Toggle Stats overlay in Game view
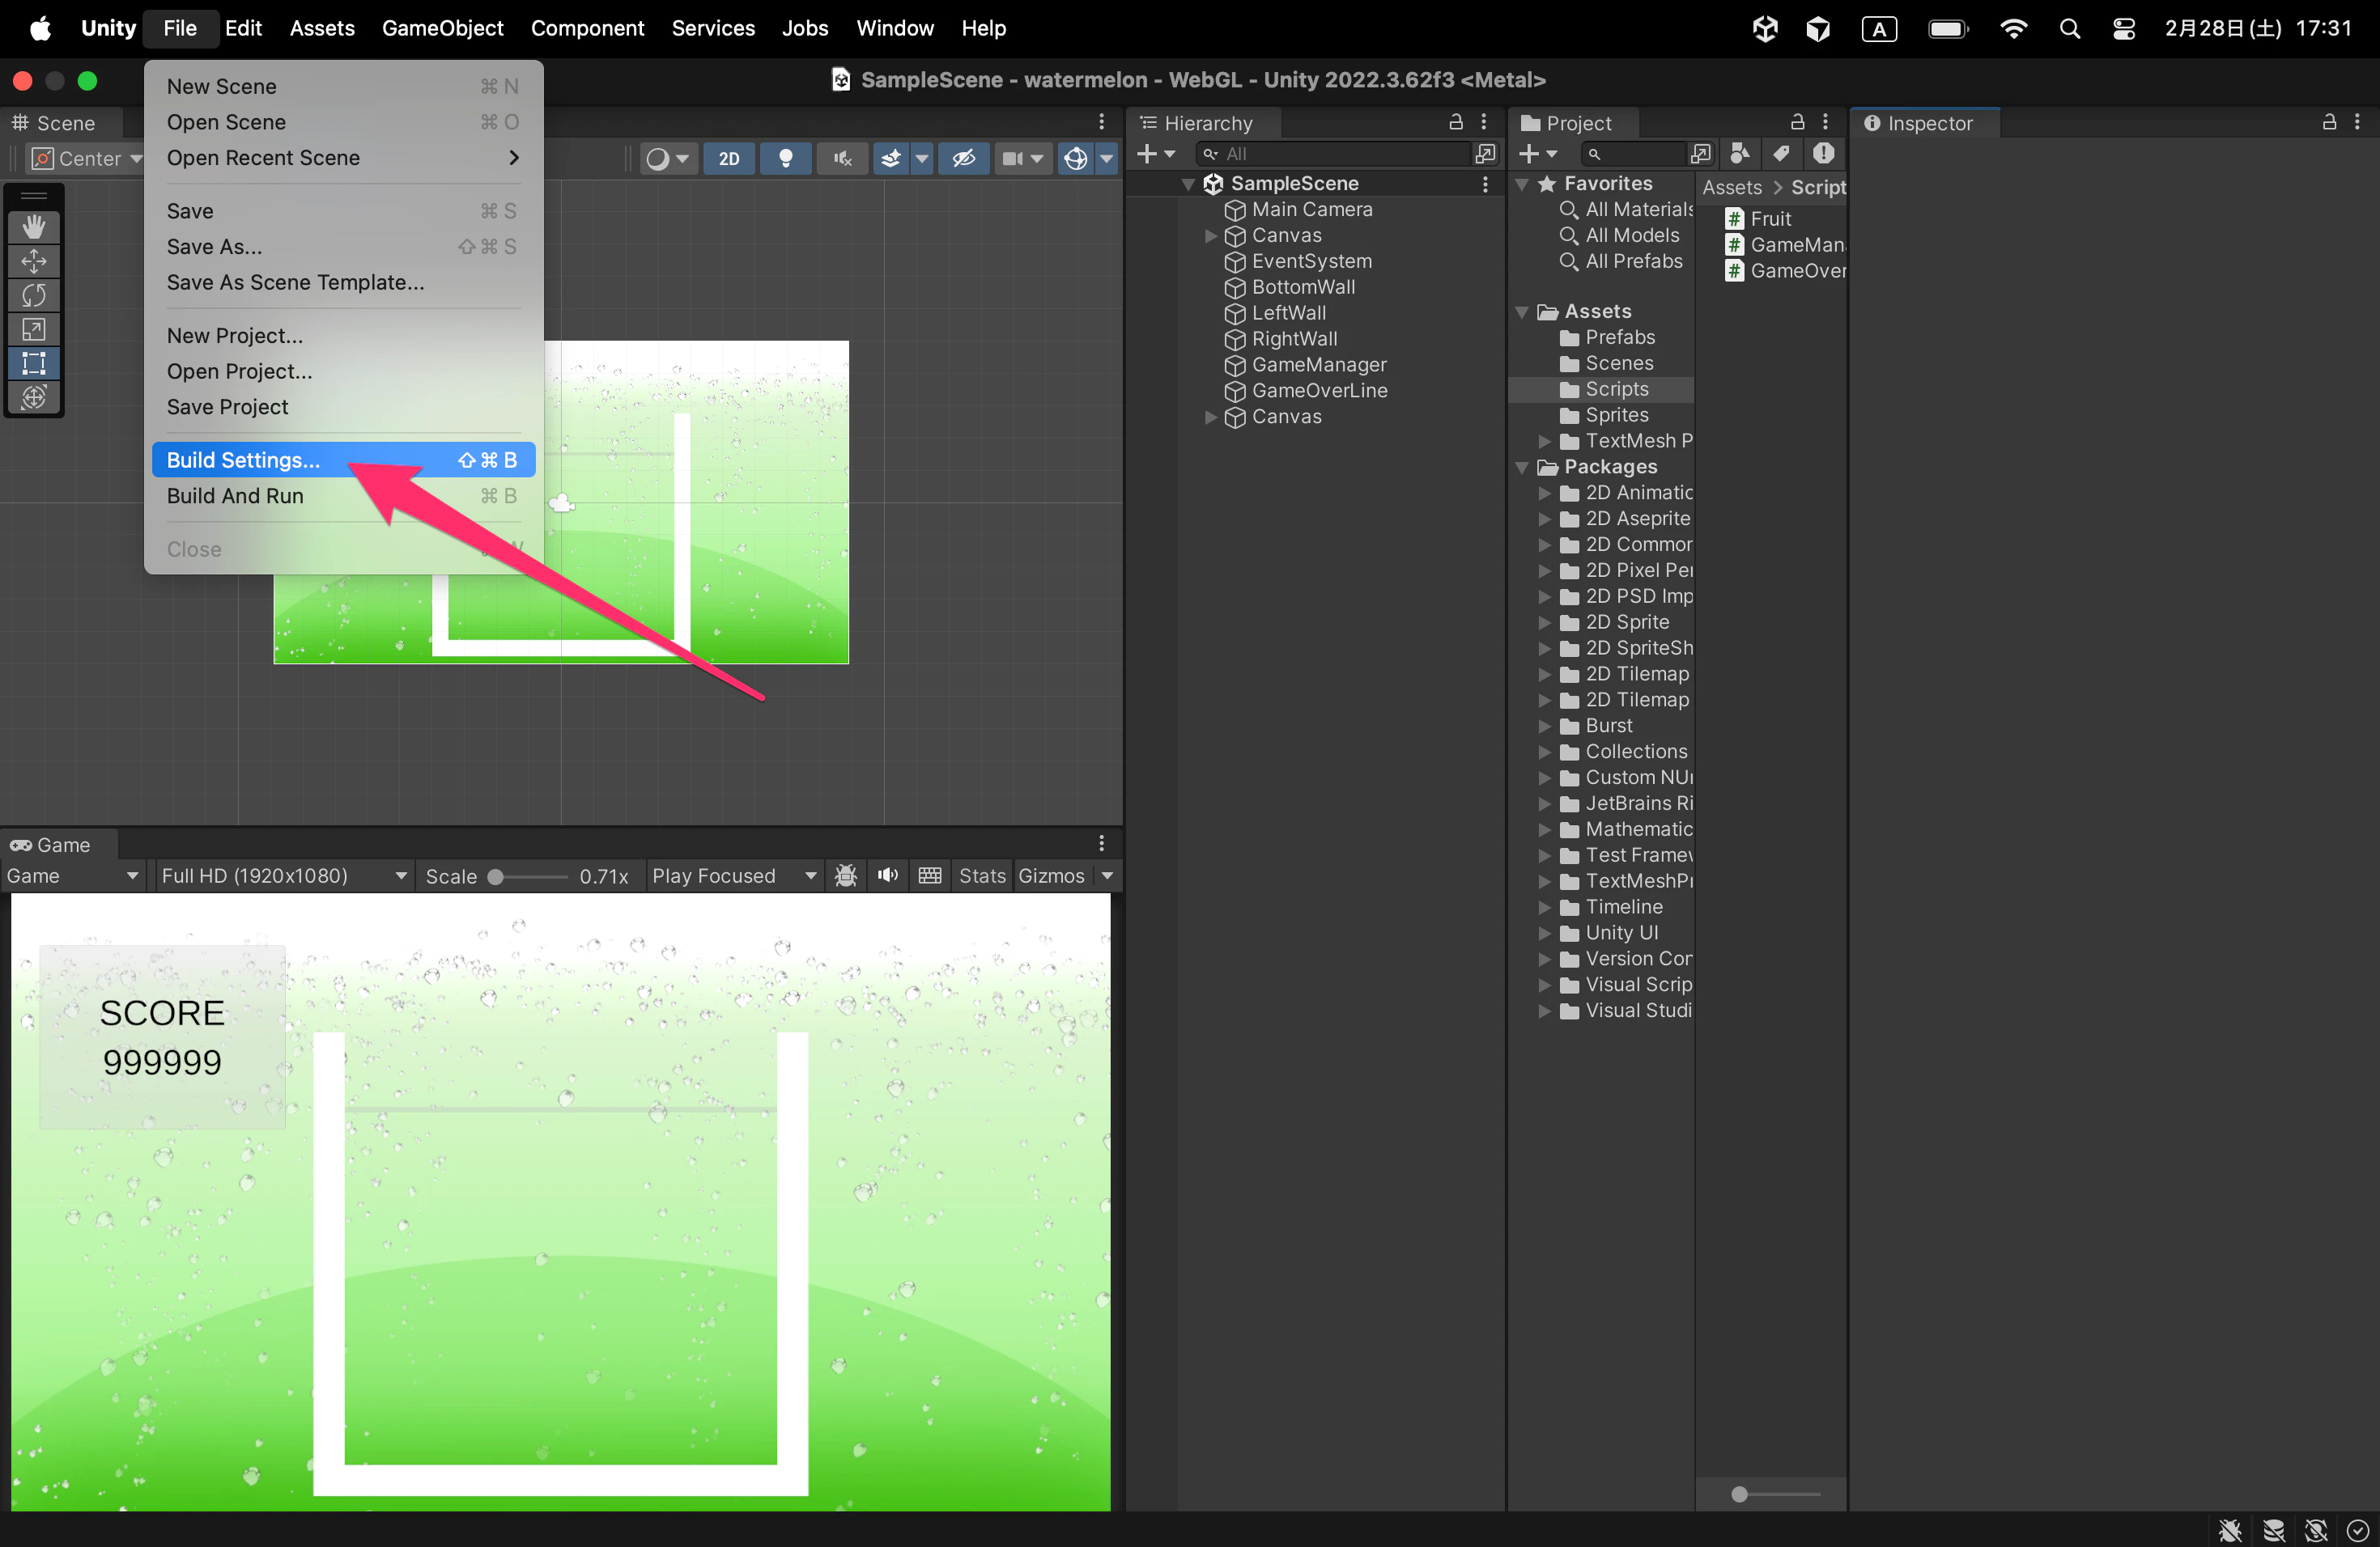2380x1547 pixels. [982, 876]
